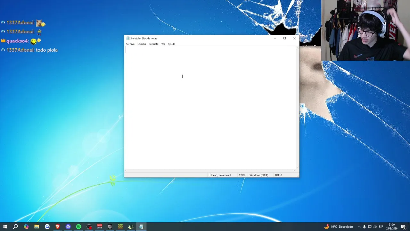Open Brave browser from the taskbar

tap(58, 227)
